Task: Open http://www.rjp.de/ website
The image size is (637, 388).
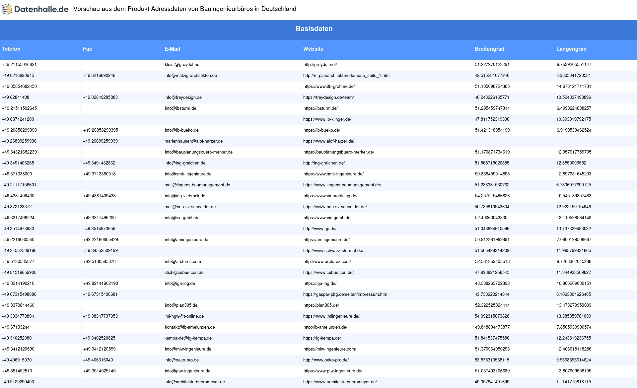Action: (320, 229)
